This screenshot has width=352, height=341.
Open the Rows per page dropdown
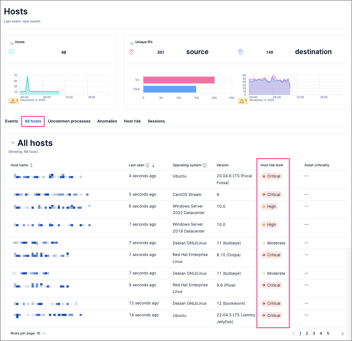28,333
